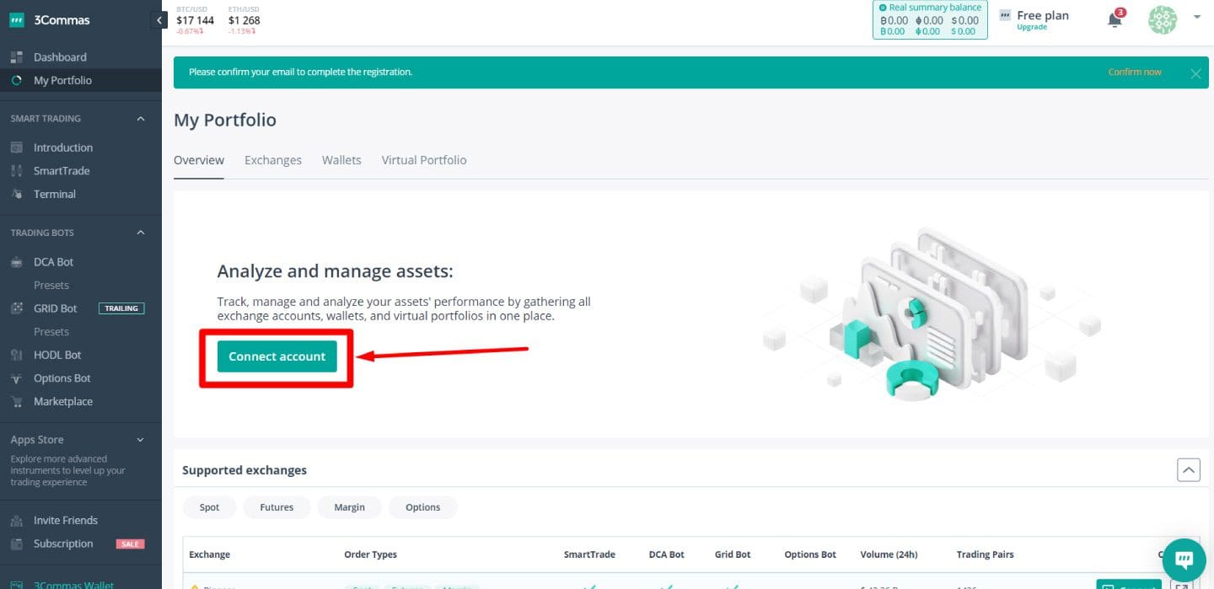Image resolution: width=1214 pixels, height=589 pixels.
Task: Open 3Commas Wallet in sidebar
Action: click(x=73, y=584)
